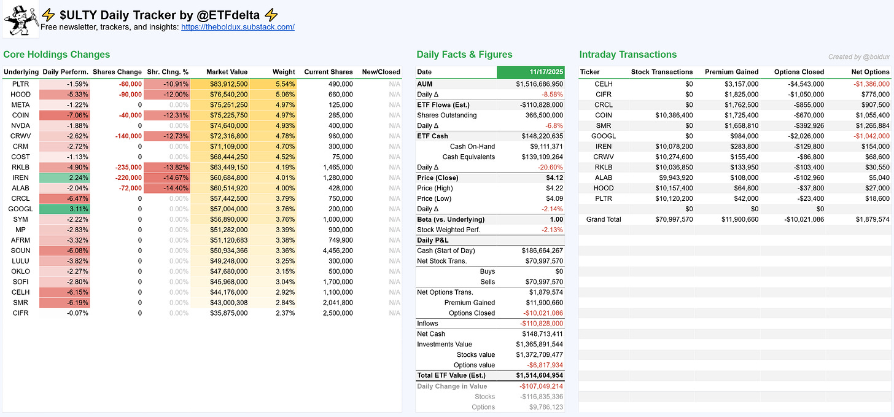894x417 pixels.
Task: Select the Beta (vs. Underlying) label
Action: coord(451,219)
